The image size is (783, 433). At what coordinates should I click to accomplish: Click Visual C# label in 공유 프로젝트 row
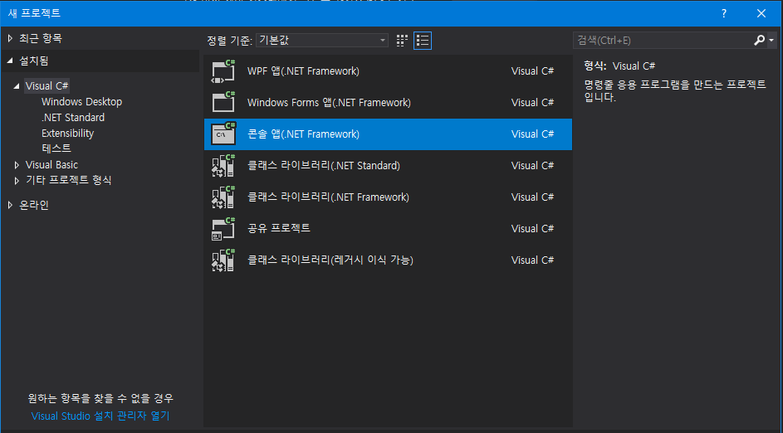point(532,228)
